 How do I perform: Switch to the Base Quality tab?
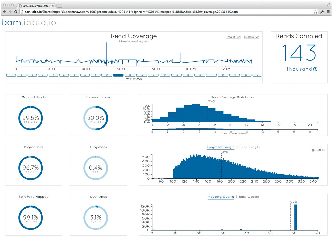point(249,197)
